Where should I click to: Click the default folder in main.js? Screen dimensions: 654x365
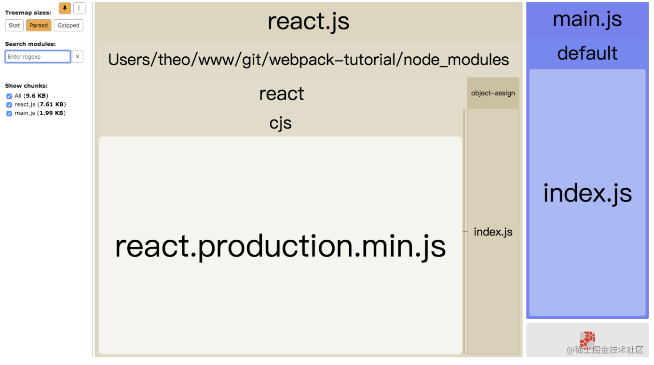[587, 53]
